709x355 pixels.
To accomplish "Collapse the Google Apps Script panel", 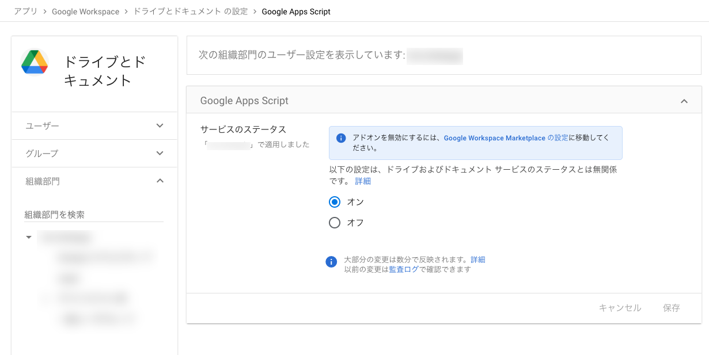I will click(x=684, y=101).
